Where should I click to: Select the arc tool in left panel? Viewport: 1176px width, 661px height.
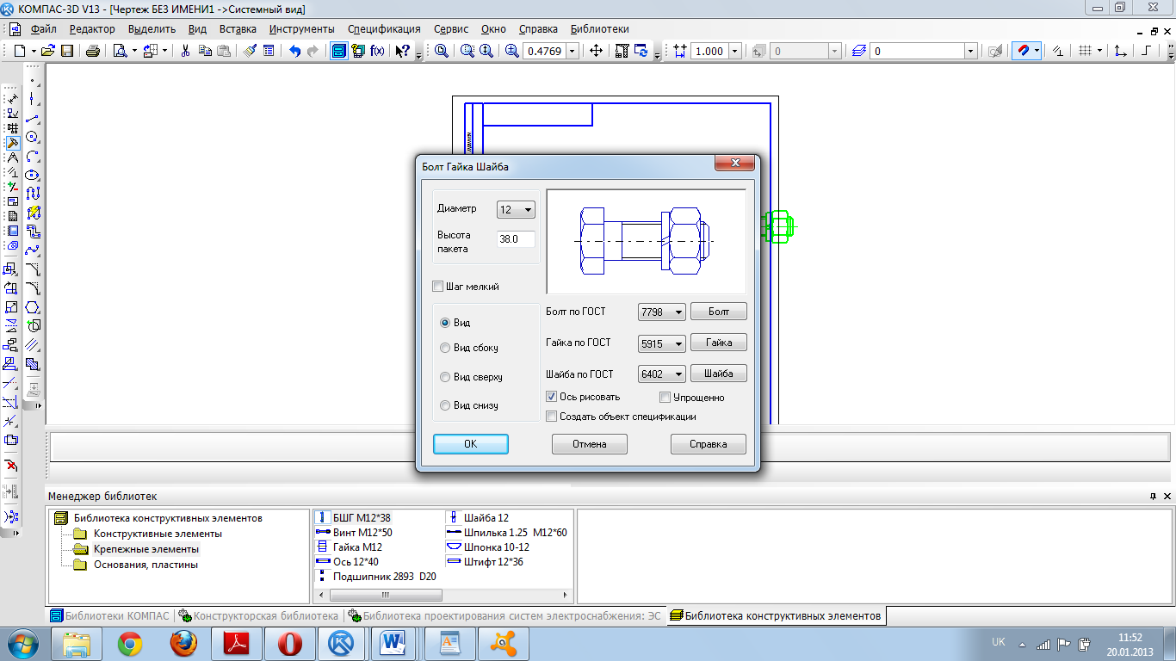pyautogui.click(x=33, y=156)
